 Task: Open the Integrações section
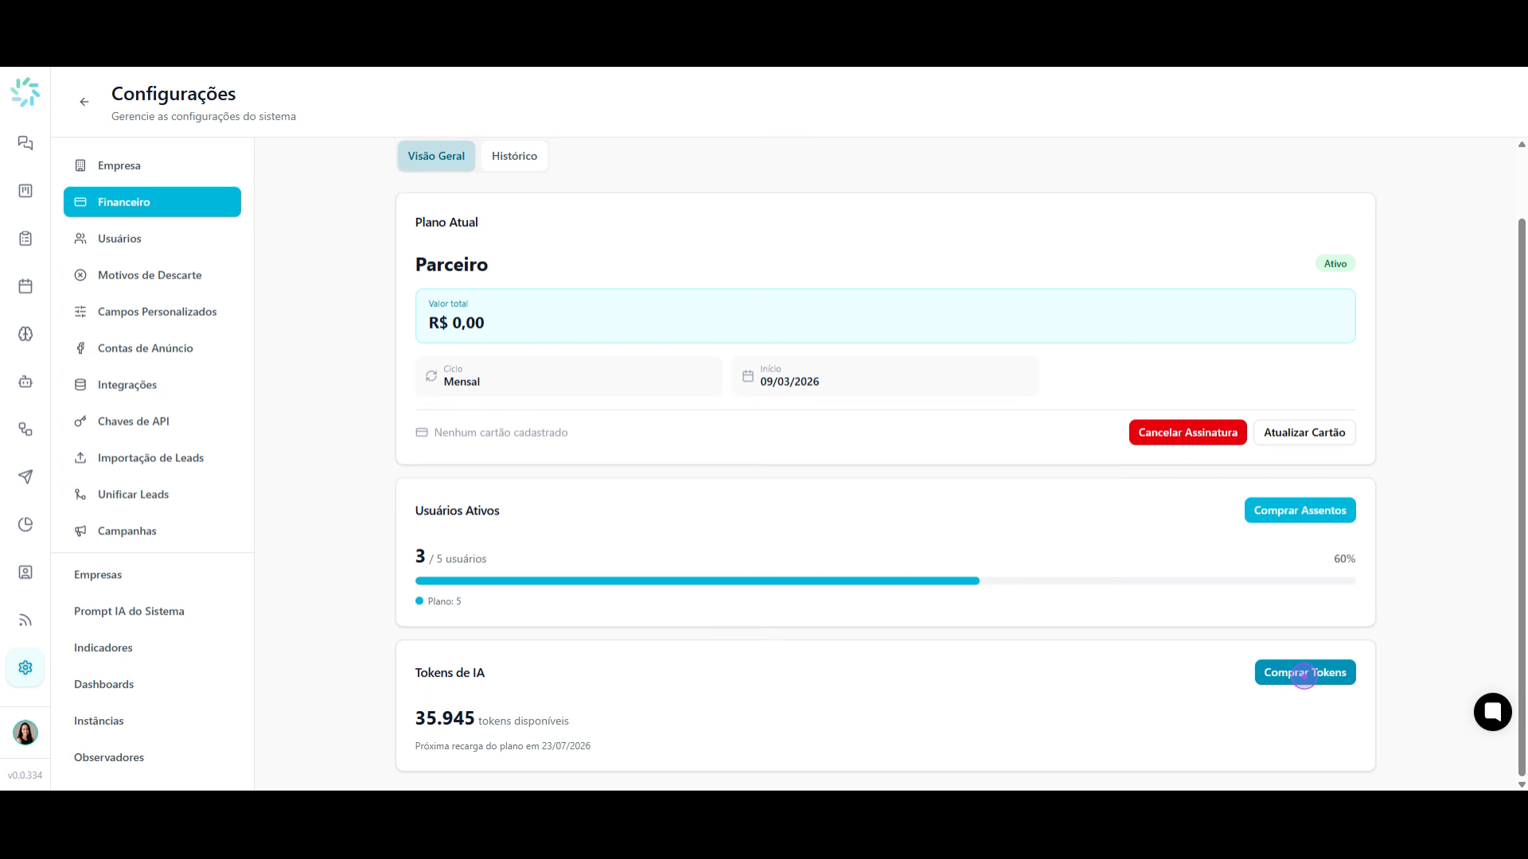[152, 385]
